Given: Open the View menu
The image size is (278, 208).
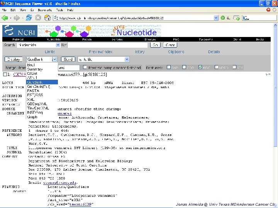Looking at the screenshot, I should pos(23,10).
